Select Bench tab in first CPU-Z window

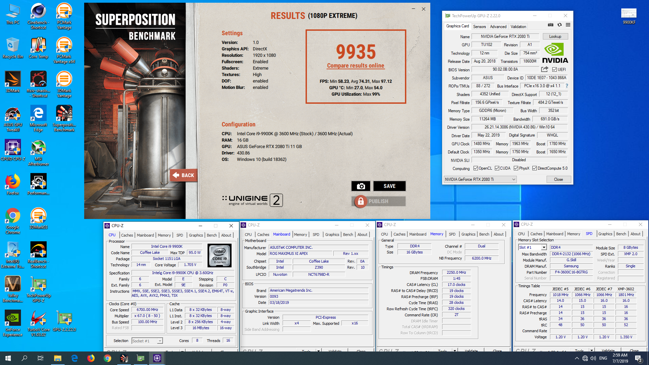click(212, 235)
